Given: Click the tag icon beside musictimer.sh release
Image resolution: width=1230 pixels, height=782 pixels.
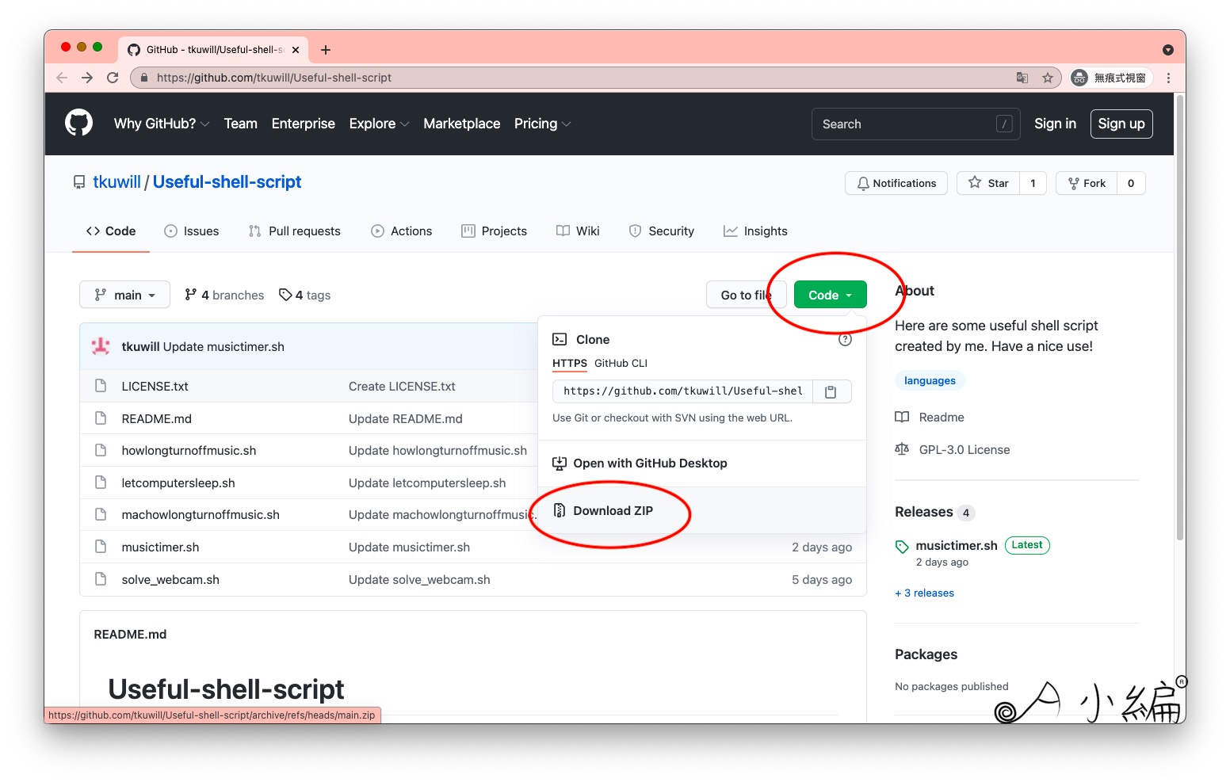Looking at the screenshot, I should [x=902, y=546].
